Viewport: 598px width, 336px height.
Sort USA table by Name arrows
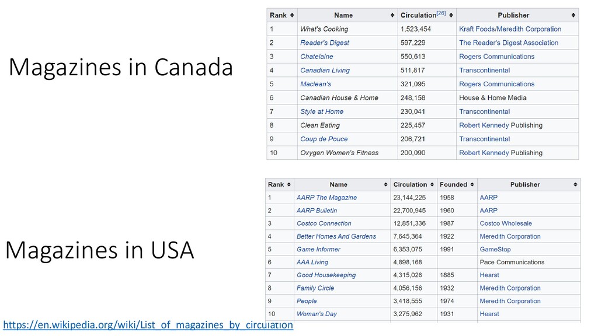385,184
